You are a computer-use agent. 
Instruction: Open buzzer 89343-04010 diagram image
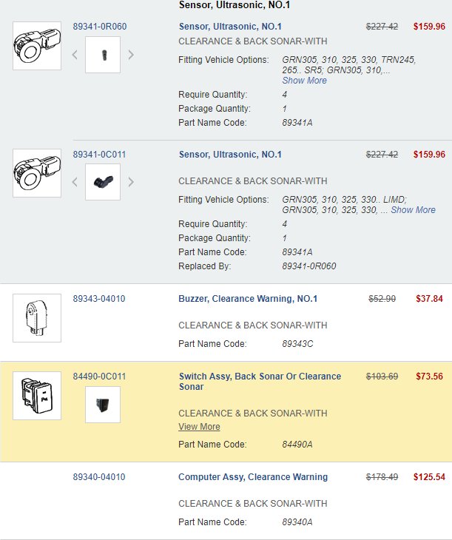tap(37, 318)
